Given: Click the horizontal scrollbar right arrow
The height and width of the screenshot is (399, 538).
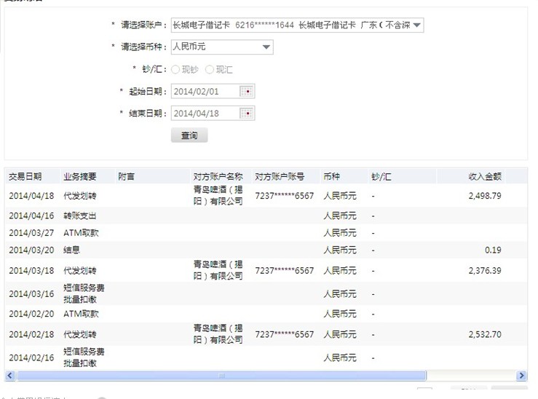Looking at the screenshot, I should click(521, 375).
